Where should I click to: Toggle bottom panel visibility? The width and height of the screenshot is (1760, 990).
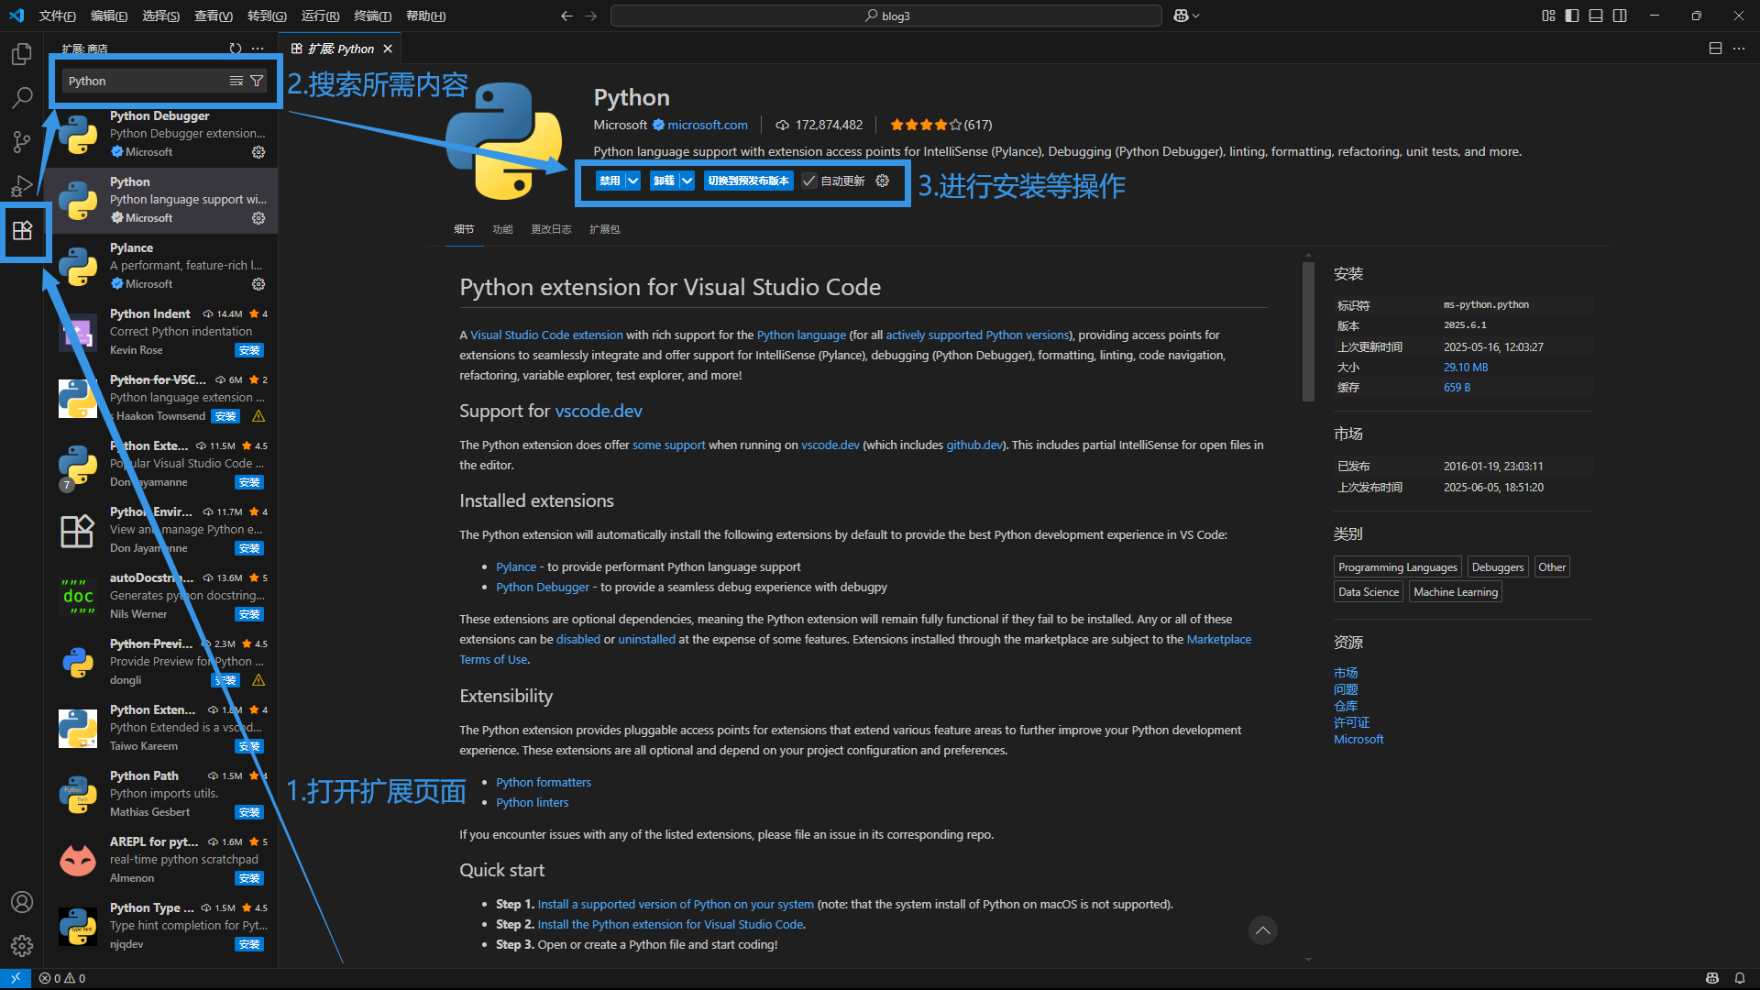[1596, 16]
